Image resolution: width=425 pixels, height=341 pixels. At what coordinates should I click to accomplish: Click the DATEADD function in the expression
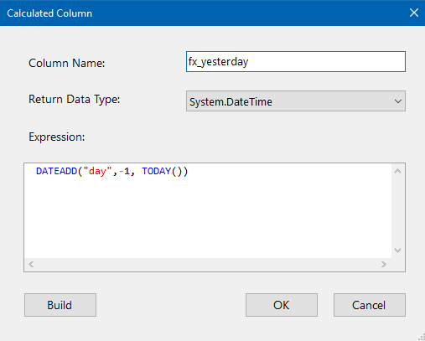pyautogui.click(x=56, y=171)
